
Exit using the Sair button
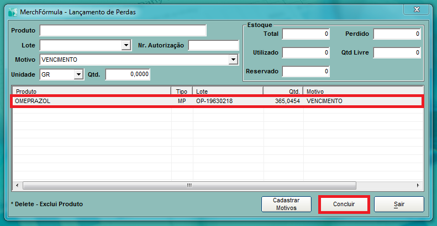[x=398, y=205]
